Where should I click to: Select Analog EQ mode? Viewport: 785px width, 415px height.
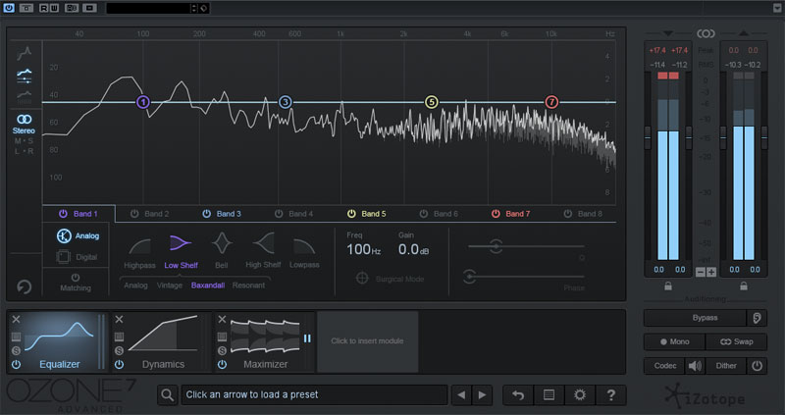[78, 235]
